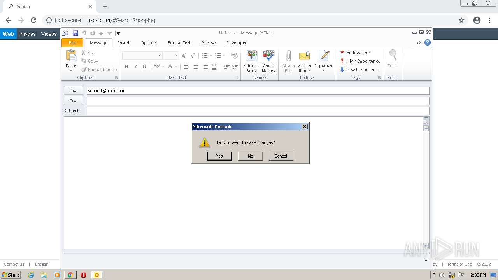Viewport: 498px width, 280px height.
Task: Click the Increase Indent icon
Action: coord(235,67)
